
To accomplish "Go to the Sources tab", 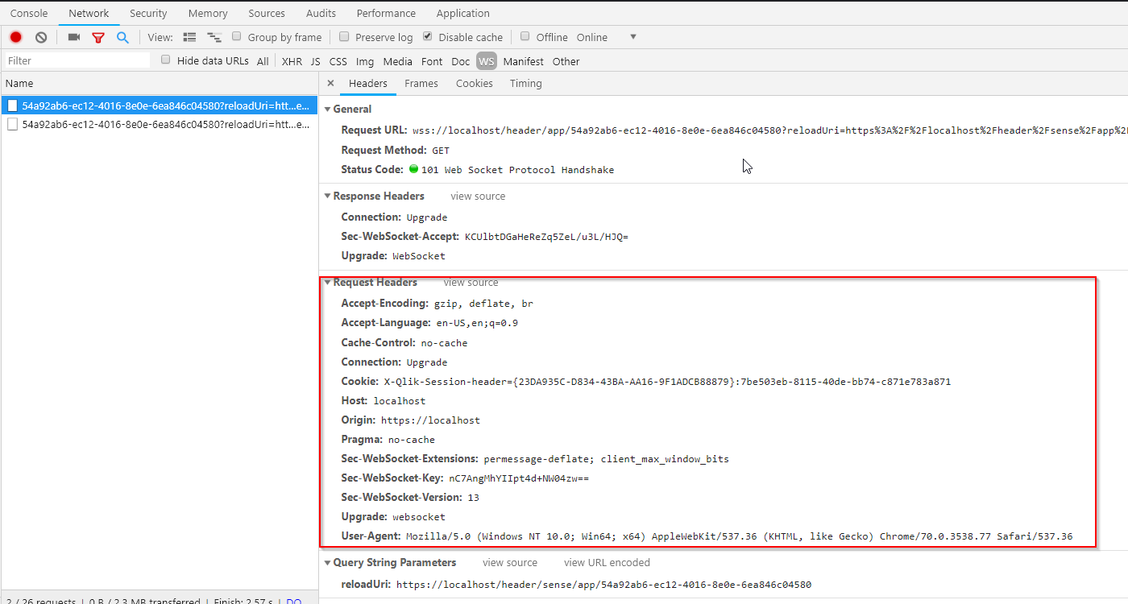I will 267,13.
